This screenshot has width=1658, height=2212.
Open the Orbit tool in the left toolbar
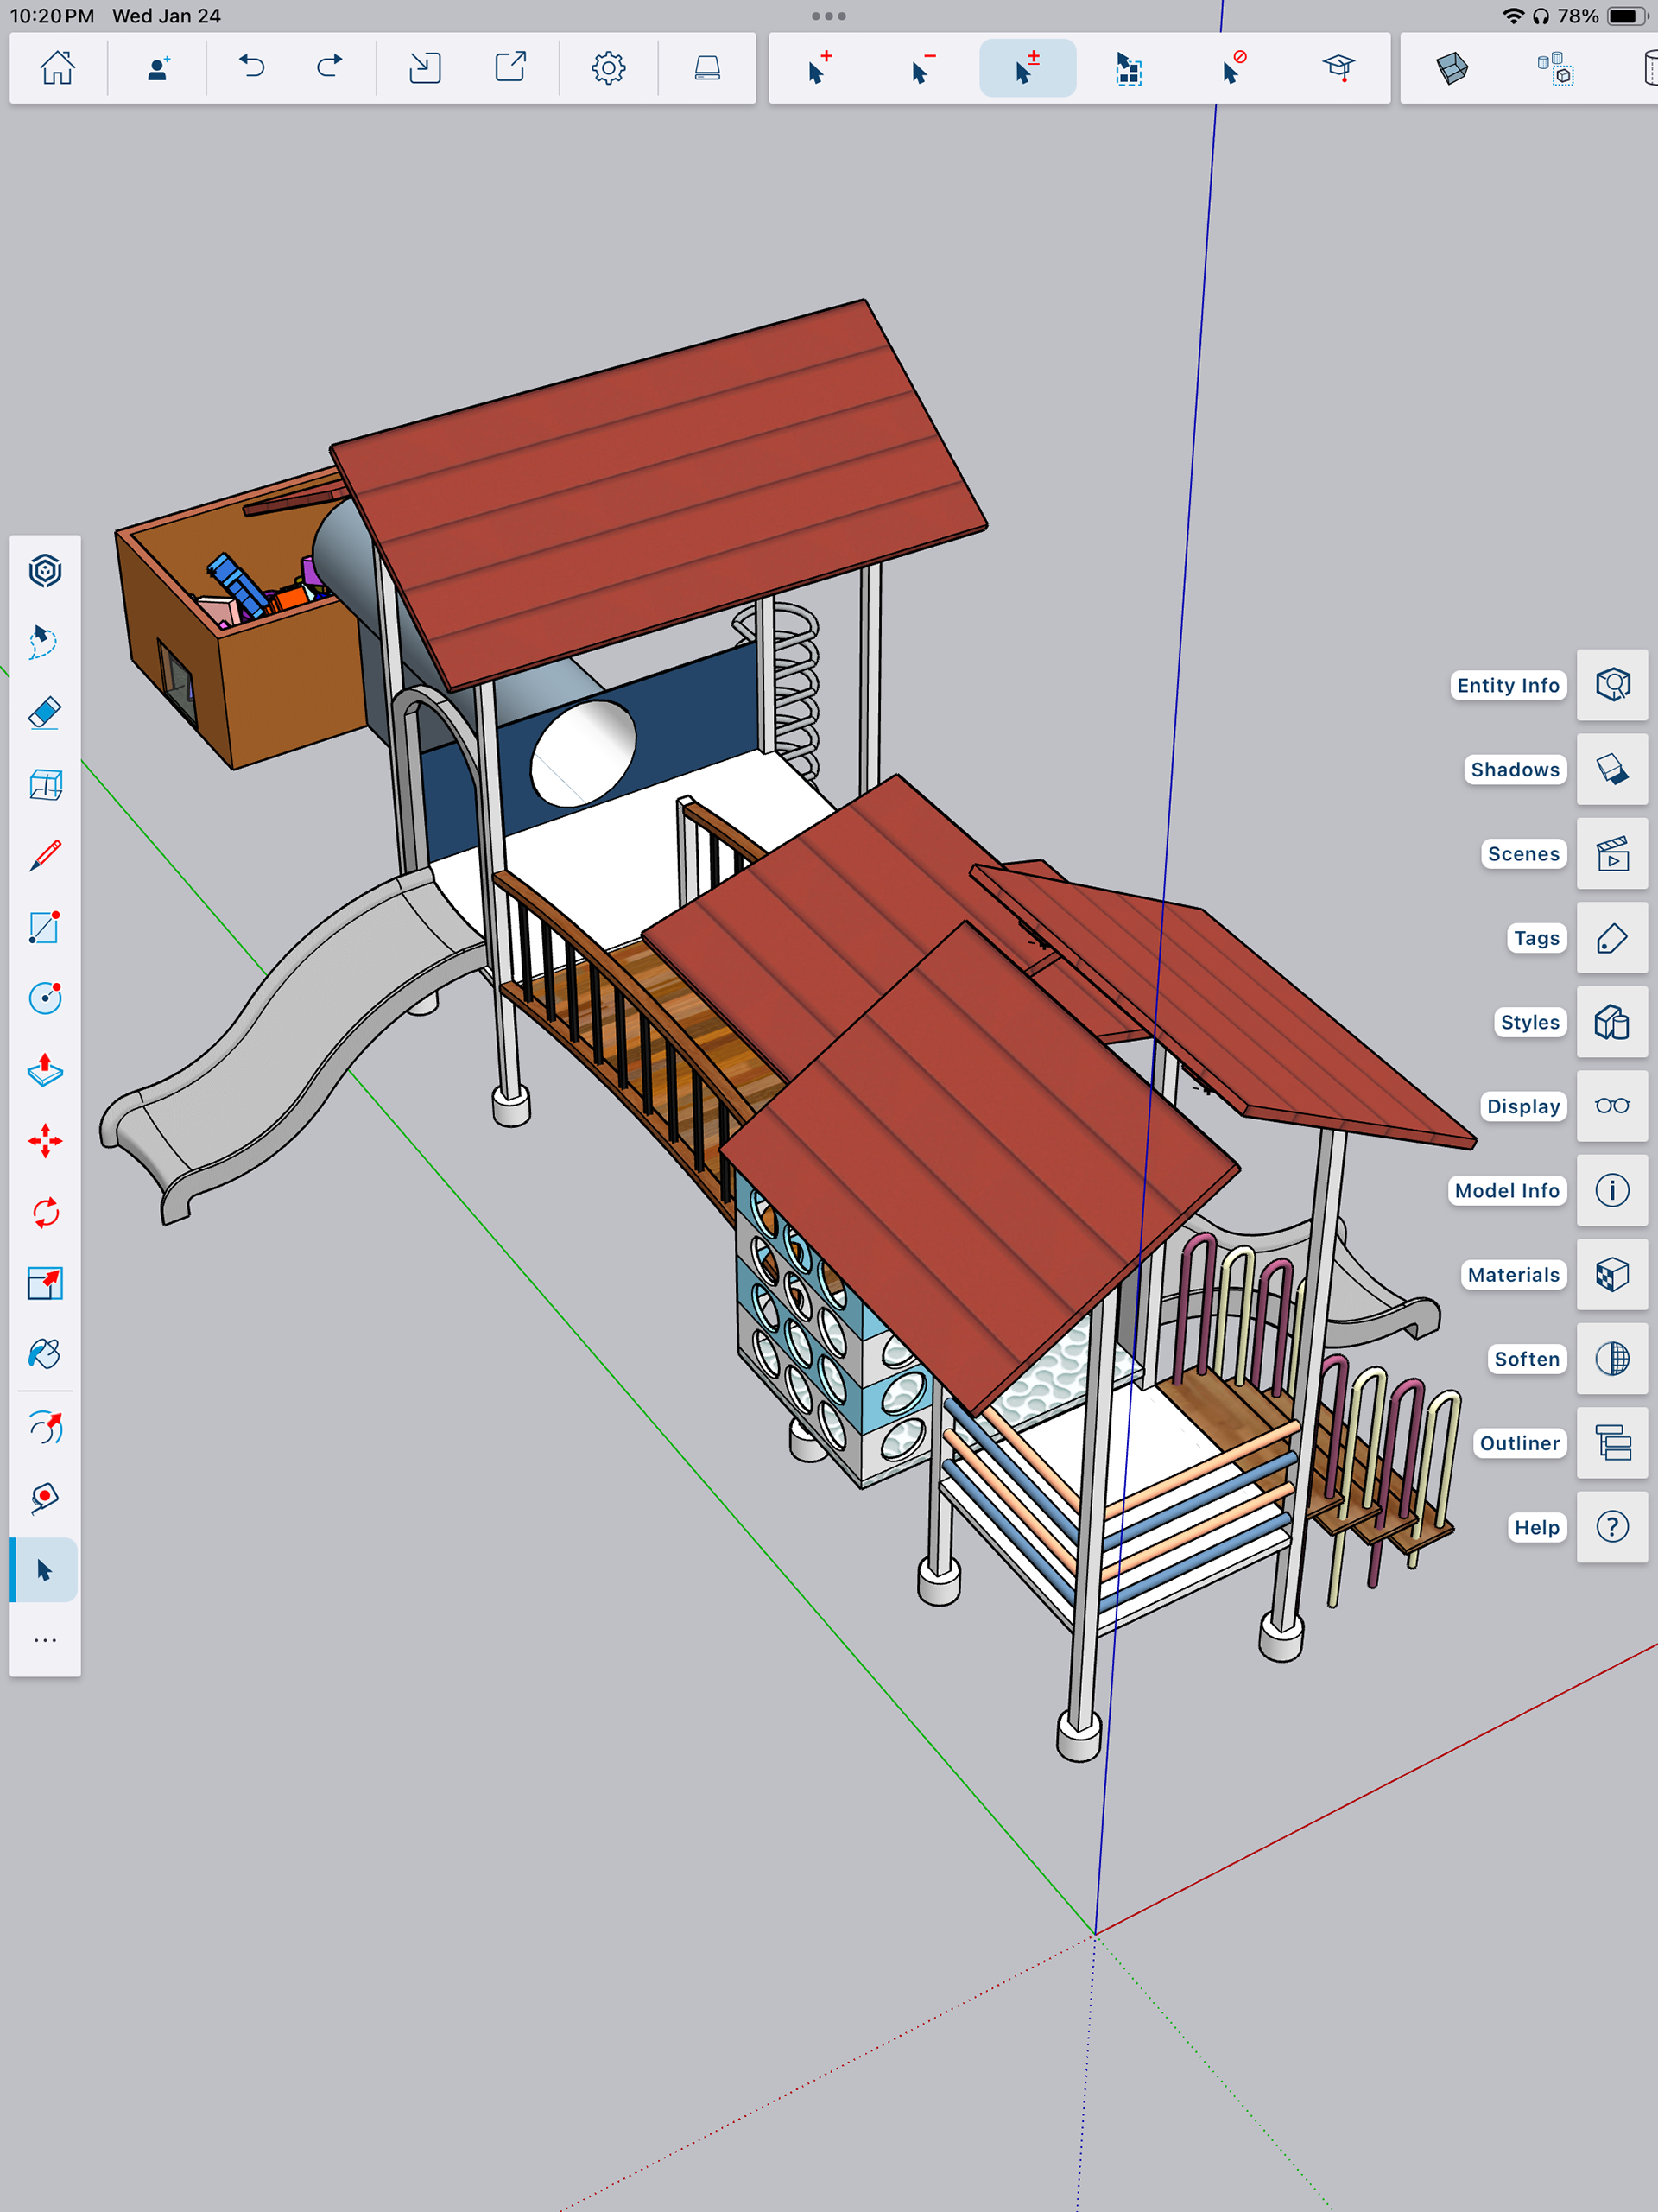(45, 1427)
